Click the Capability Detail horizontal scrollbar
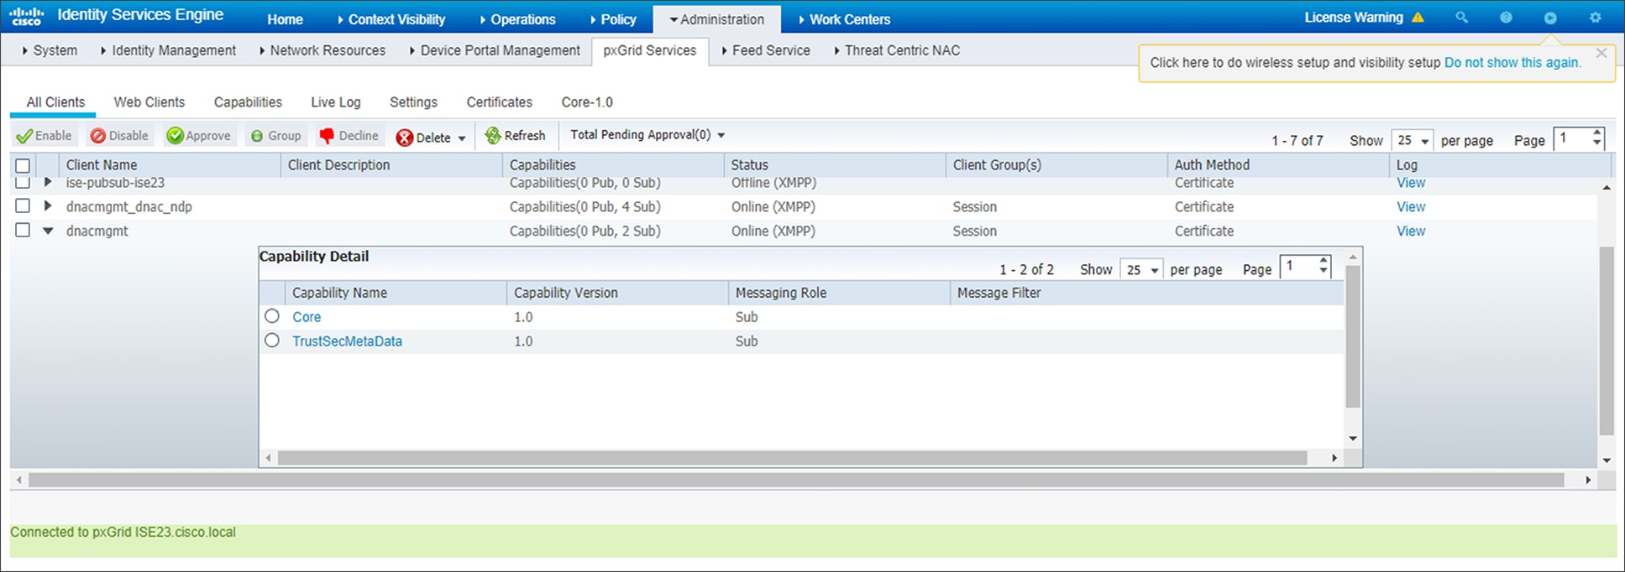 792,458
